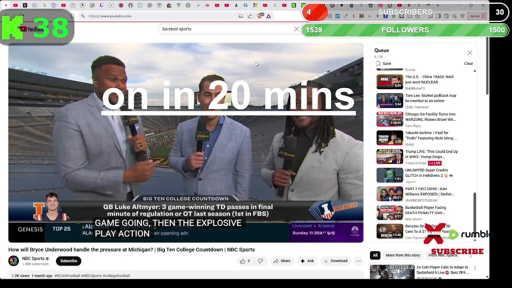This screenshot has height=288, width=512.
Task: Clear the barstool sports search with the X
Action: [x=296, y=29]
